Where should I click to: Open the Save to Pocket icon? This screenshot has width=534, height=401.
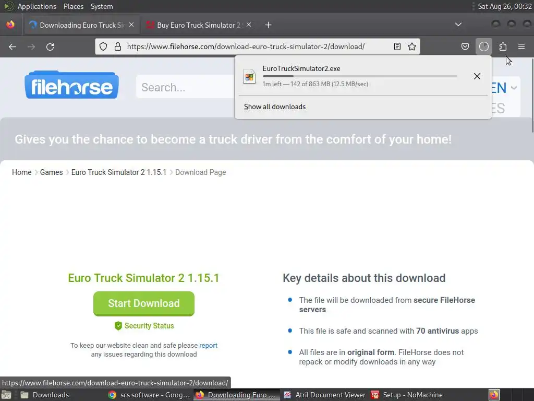(x=465, y=46)
